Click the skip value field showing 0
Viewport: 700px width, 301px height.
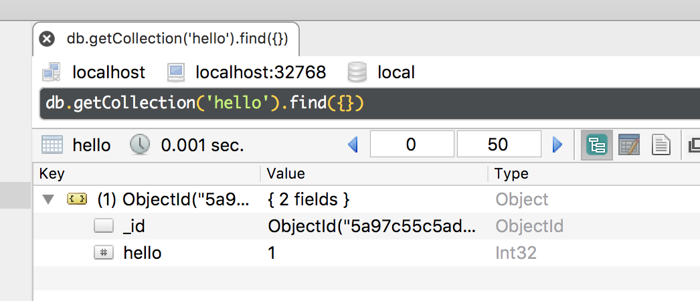click(411, 144)
